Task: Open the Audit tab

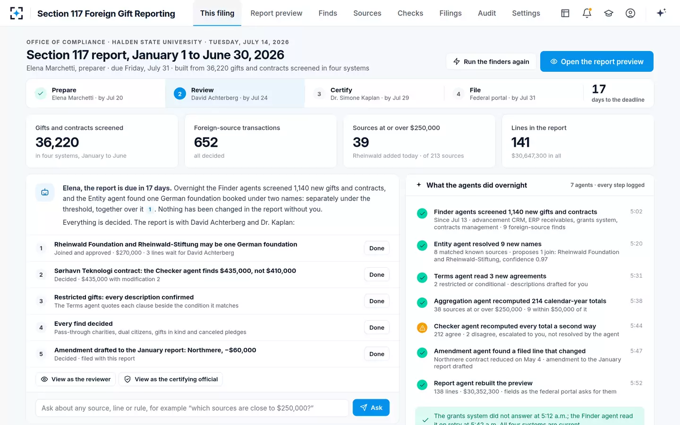Action: 487,13
